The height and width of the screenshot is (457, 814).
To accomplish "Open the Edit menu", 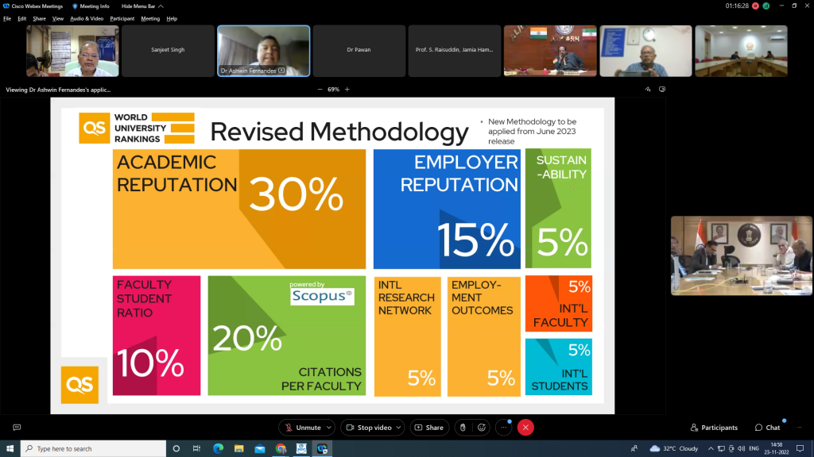I will pos(21,19).
